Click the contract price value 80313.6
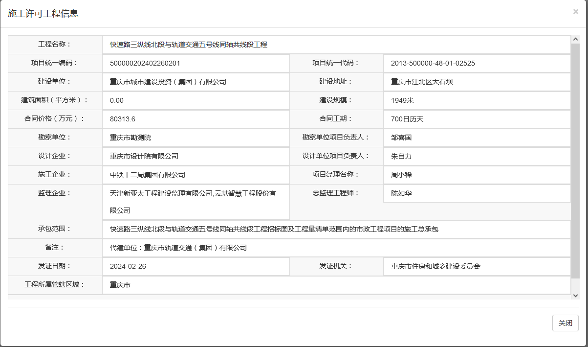This screenshot has width=588, height=347. pyautogui.click(x=123, y=119)
